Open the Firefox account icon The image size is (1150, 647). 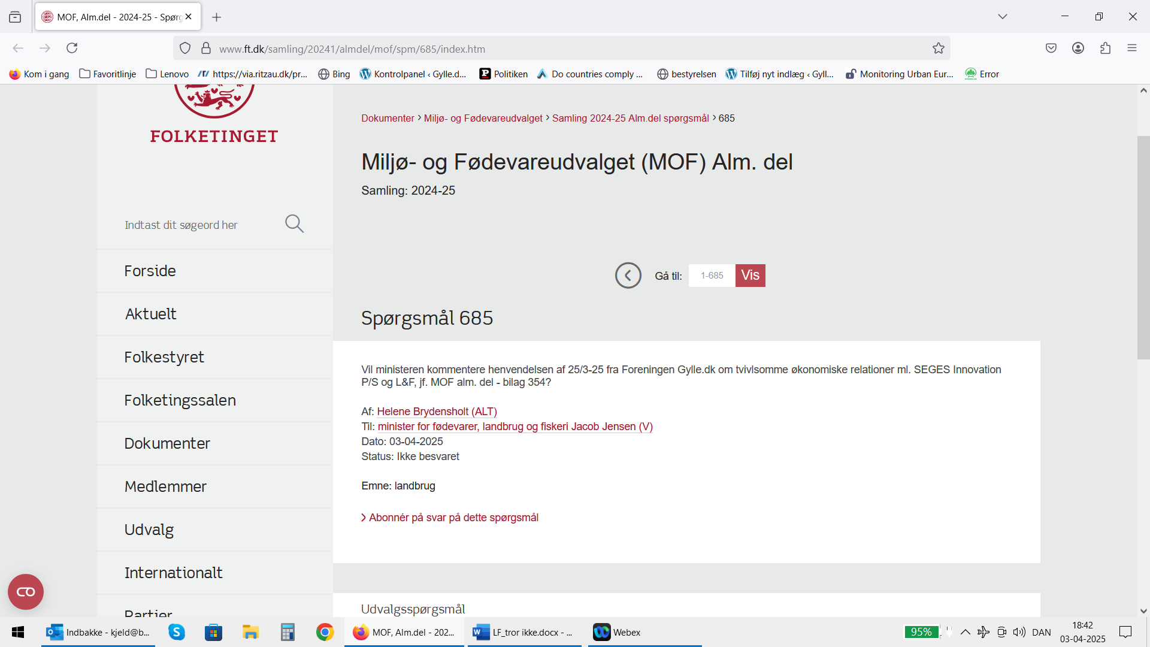[x=1078, y=48]
